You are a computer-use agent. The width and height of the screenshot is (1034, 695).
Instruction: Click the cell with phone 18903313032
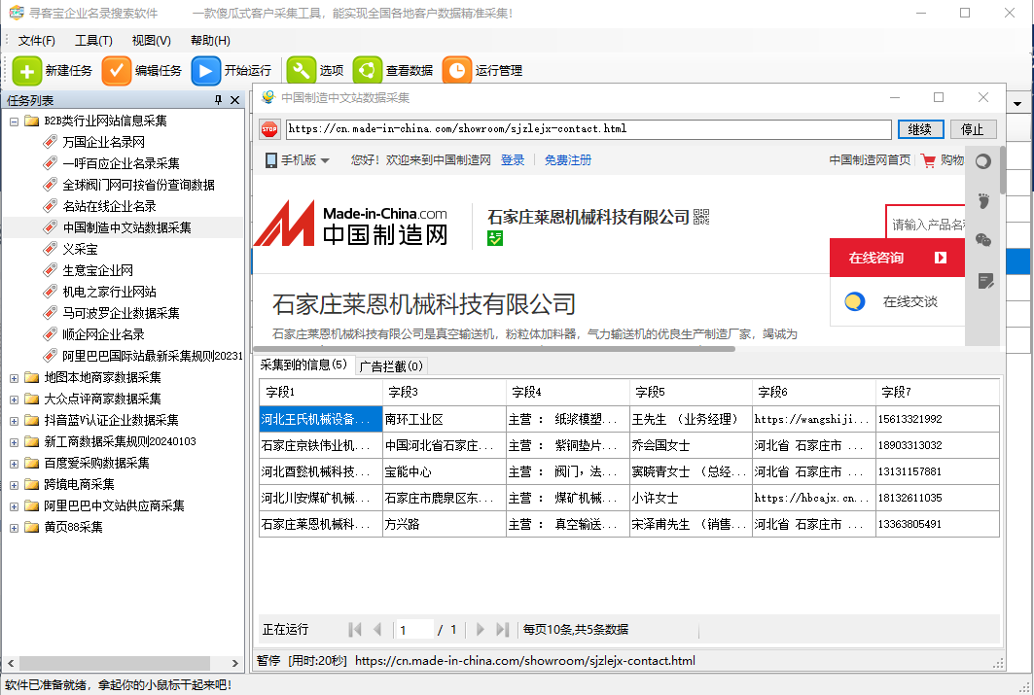(937, 445)
